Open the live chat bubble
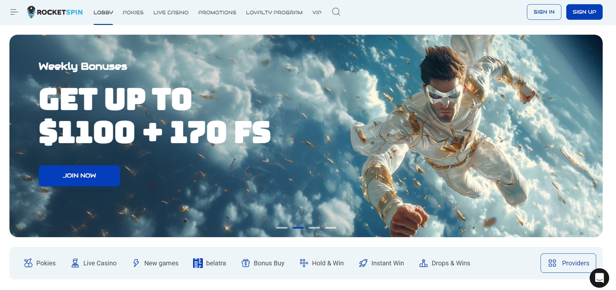 point(599,278)
